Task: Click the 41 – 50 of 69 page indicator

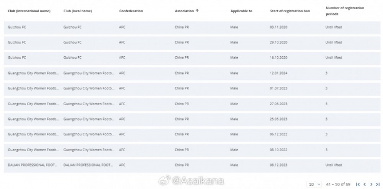Action: click(338, 184)
